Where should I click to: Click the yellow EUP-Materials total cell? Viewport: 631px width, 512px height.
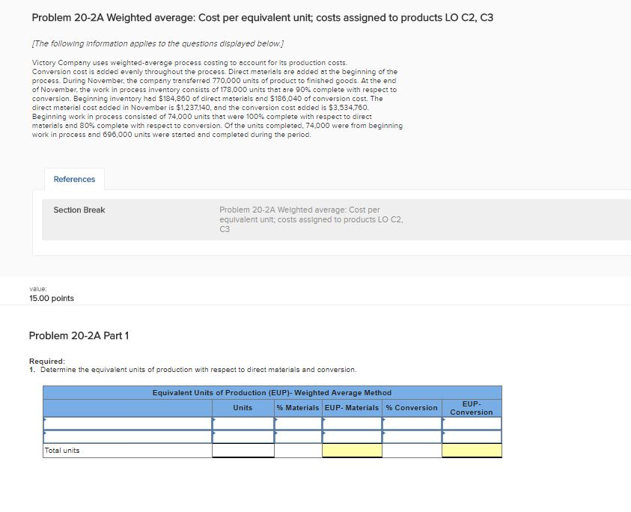coord(352,451)
